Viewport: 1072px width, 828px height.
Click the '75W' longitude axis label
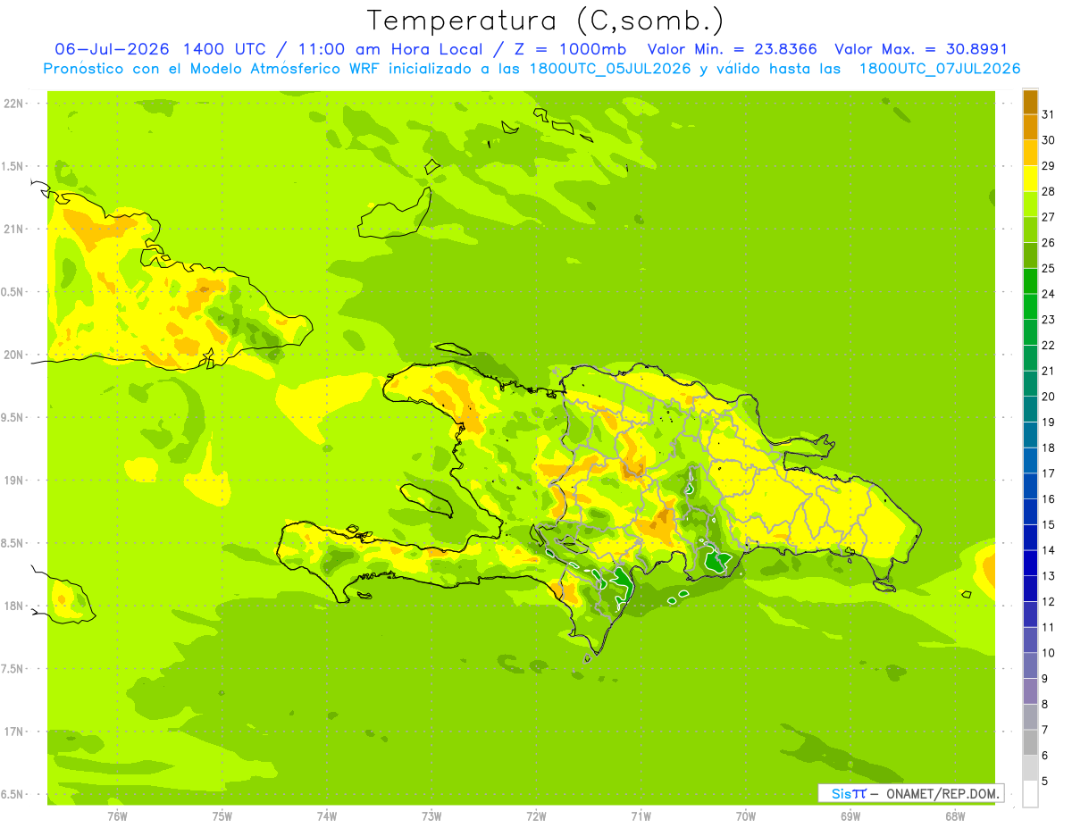(x=222, y=815)
